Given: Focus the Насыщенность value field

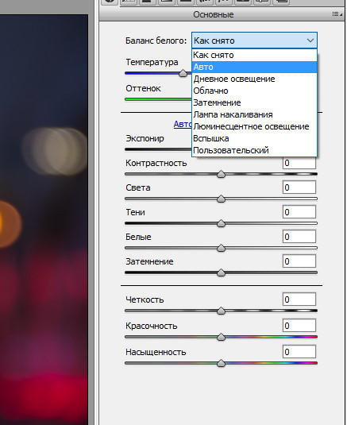Looking at the screenshot, I should tap(299, 352).
